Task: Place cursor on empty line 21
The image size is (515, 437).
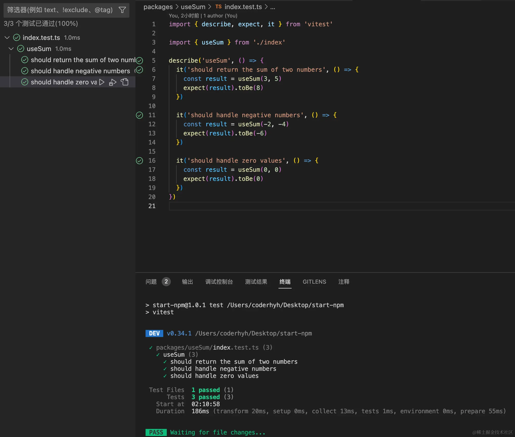Action: point(342,206)
